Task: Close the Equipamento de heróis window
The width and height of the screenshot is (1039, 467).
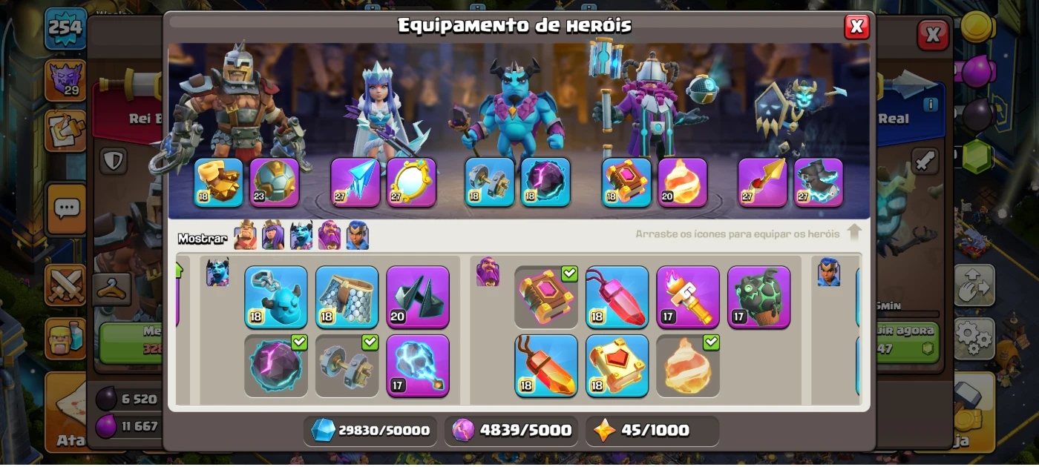Action: tap(856, 27)
